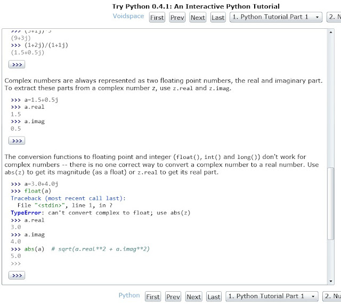This screenshot has width=341, height=304.
Task: Open the bottom Python Tutorial Part 1 dropdown
Action: (x=272, y=296)
